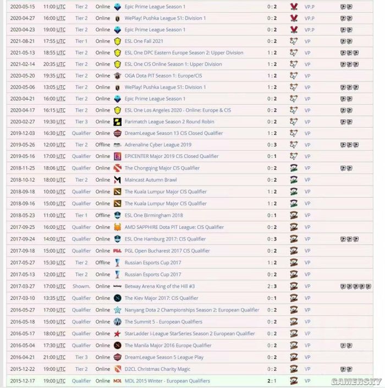The image size is (385, 388).
Task: Click the Nanyang Championships star icon
Action: pos(118,310)
